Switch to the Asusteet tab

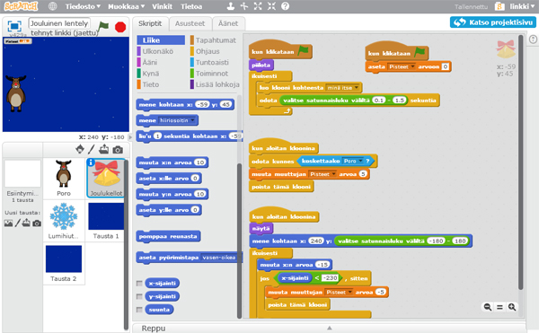(190, 23)
